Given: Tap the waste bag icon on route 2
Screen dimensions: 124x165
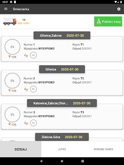Looking at the screenshot, I should tap(26, 89).
